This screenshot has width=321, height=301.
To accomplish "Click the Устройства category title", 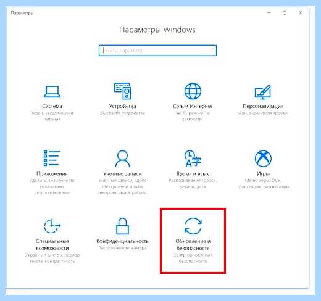I will click(122, 106).
